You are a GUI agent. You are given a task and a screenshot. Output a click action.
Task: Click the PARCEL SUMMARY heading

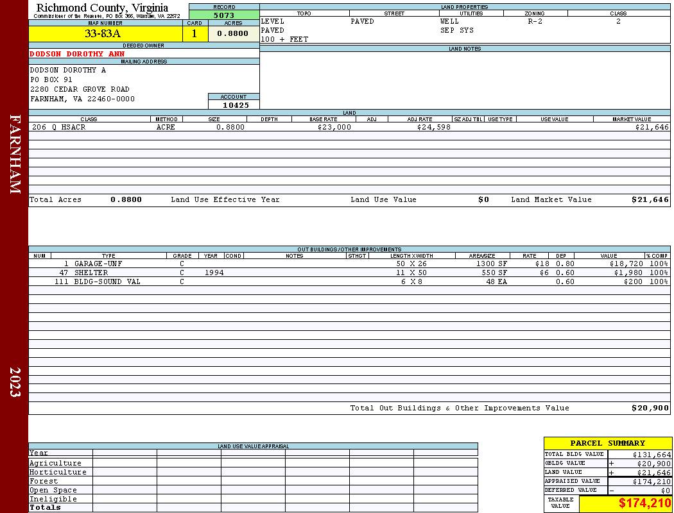607,444
